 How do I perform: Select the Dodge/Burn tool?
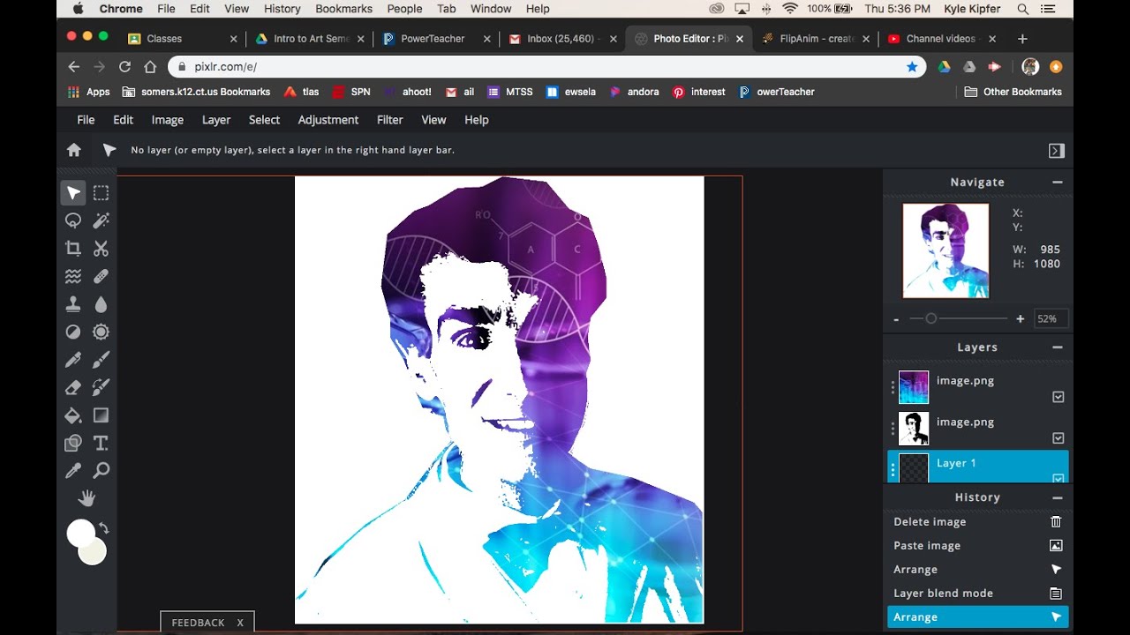tap(73, 332)
